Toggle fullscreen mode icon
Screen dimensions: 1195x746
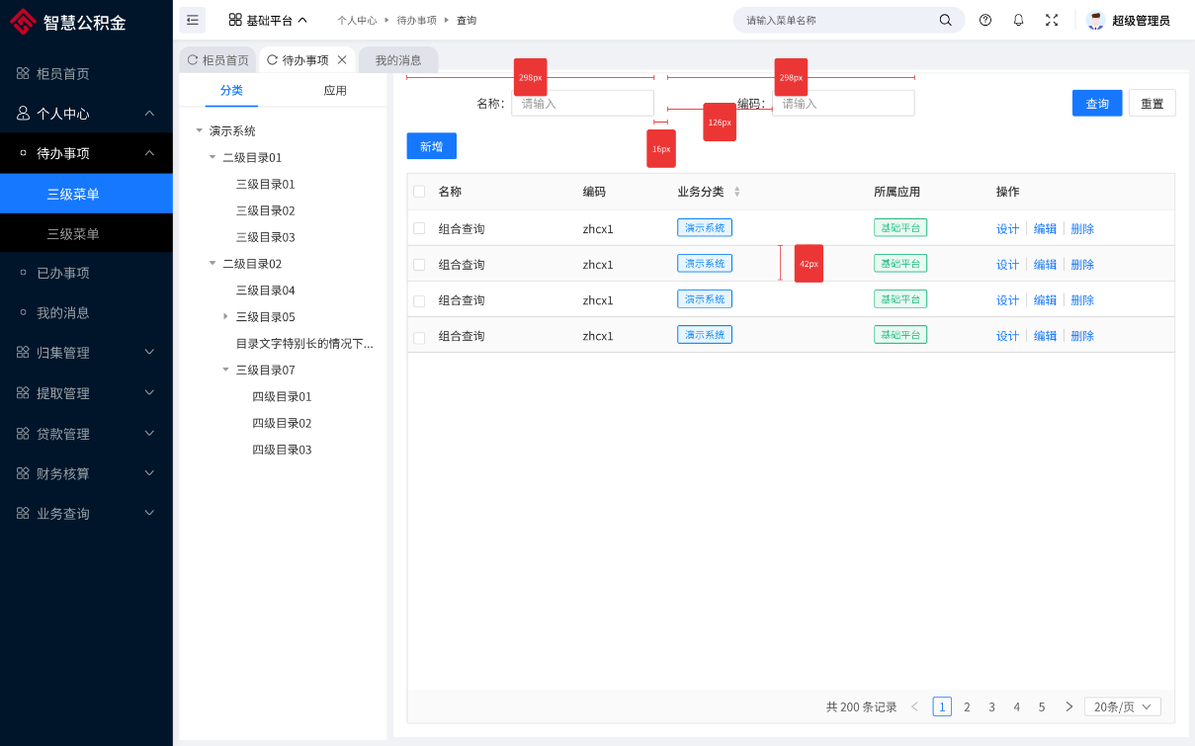(1052, 20)
